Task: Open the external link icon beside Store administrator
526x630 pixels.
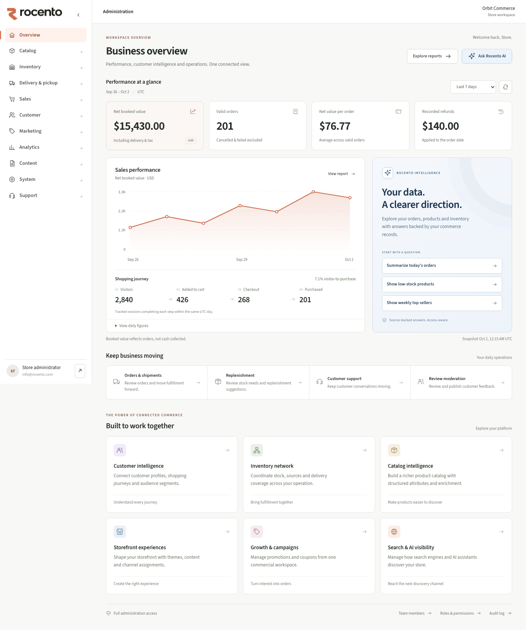Action: click(x=80, y=371)
